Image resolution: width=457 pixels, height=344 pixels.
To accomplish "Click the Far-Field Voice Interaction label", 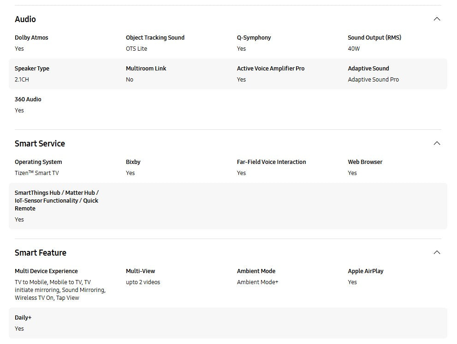I will click(x=271, y=162).
